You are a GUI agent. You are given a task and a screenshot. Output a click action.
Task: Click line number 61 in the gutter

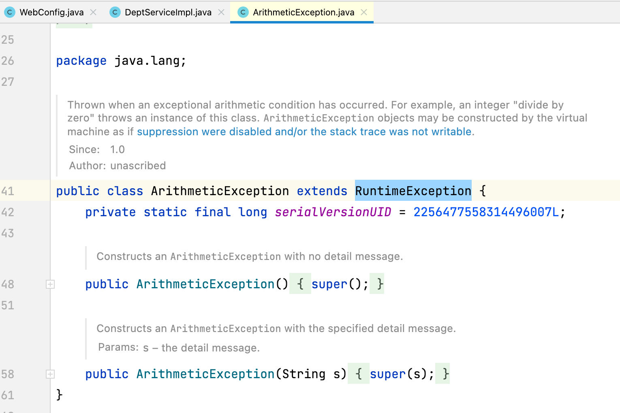(x=8, y=395)
